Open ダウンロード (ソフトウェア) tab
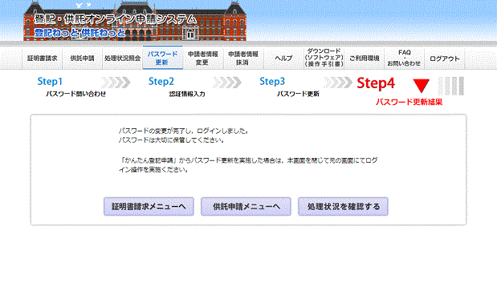This screenshot has width=497, height=307. tap(324, 59)
